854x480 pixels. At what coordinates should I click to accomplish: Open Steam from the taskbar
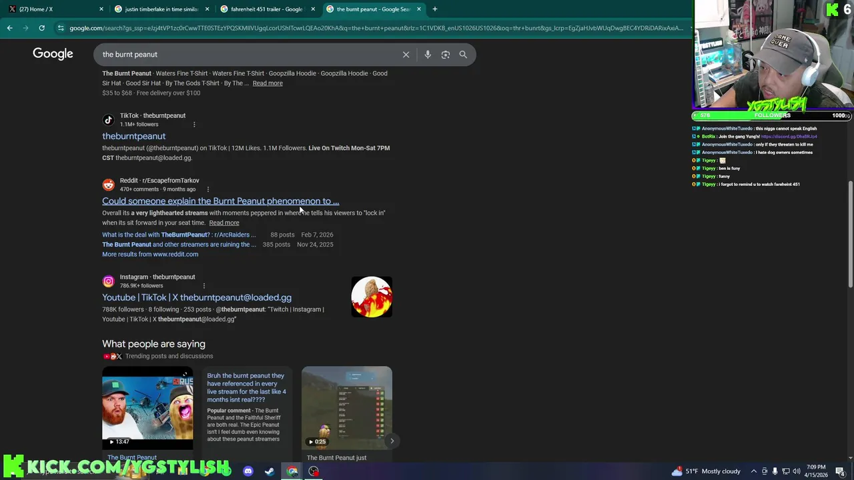(x=270, y=471)
